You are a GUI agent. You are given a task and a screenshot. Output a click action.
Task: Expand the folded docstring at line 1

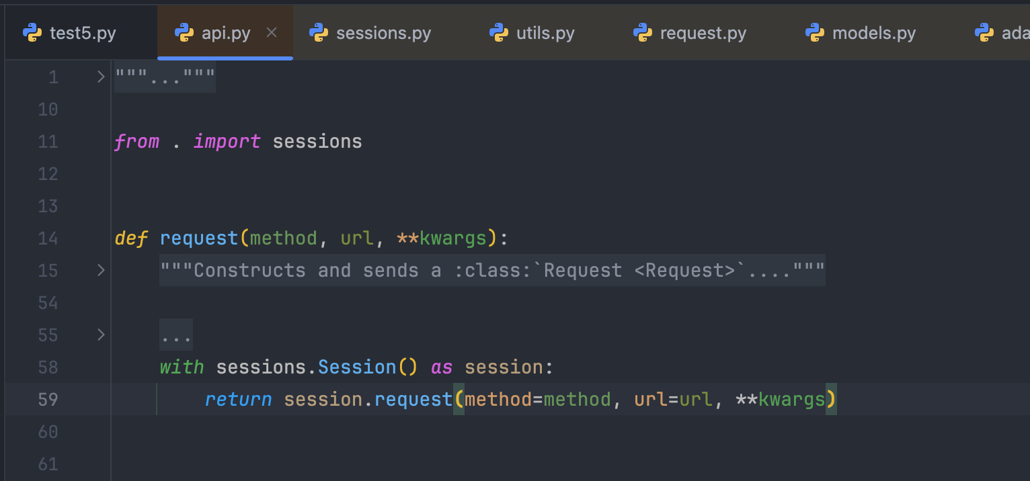(101, 77)
